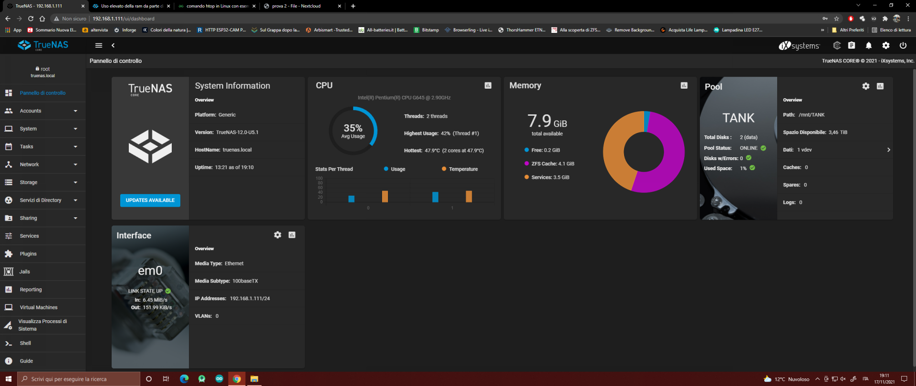The height and width of the screenshot is (386, 916).
Task: Focus the Windows taskbar search box
Action: pos(79,379)
